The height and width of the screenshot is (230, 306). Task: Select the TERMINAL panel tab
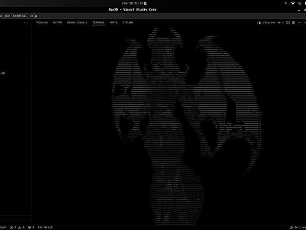coord(98,23)
